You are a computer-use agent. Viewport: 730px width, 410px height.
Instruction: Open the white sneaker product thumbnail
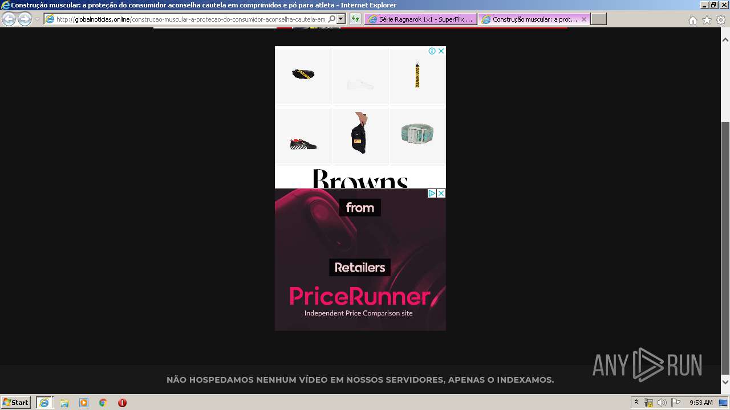pos(360,76)
